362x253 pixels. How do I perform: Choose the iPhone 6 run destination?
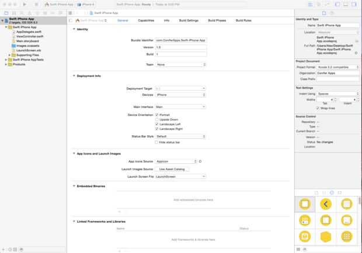86,5
